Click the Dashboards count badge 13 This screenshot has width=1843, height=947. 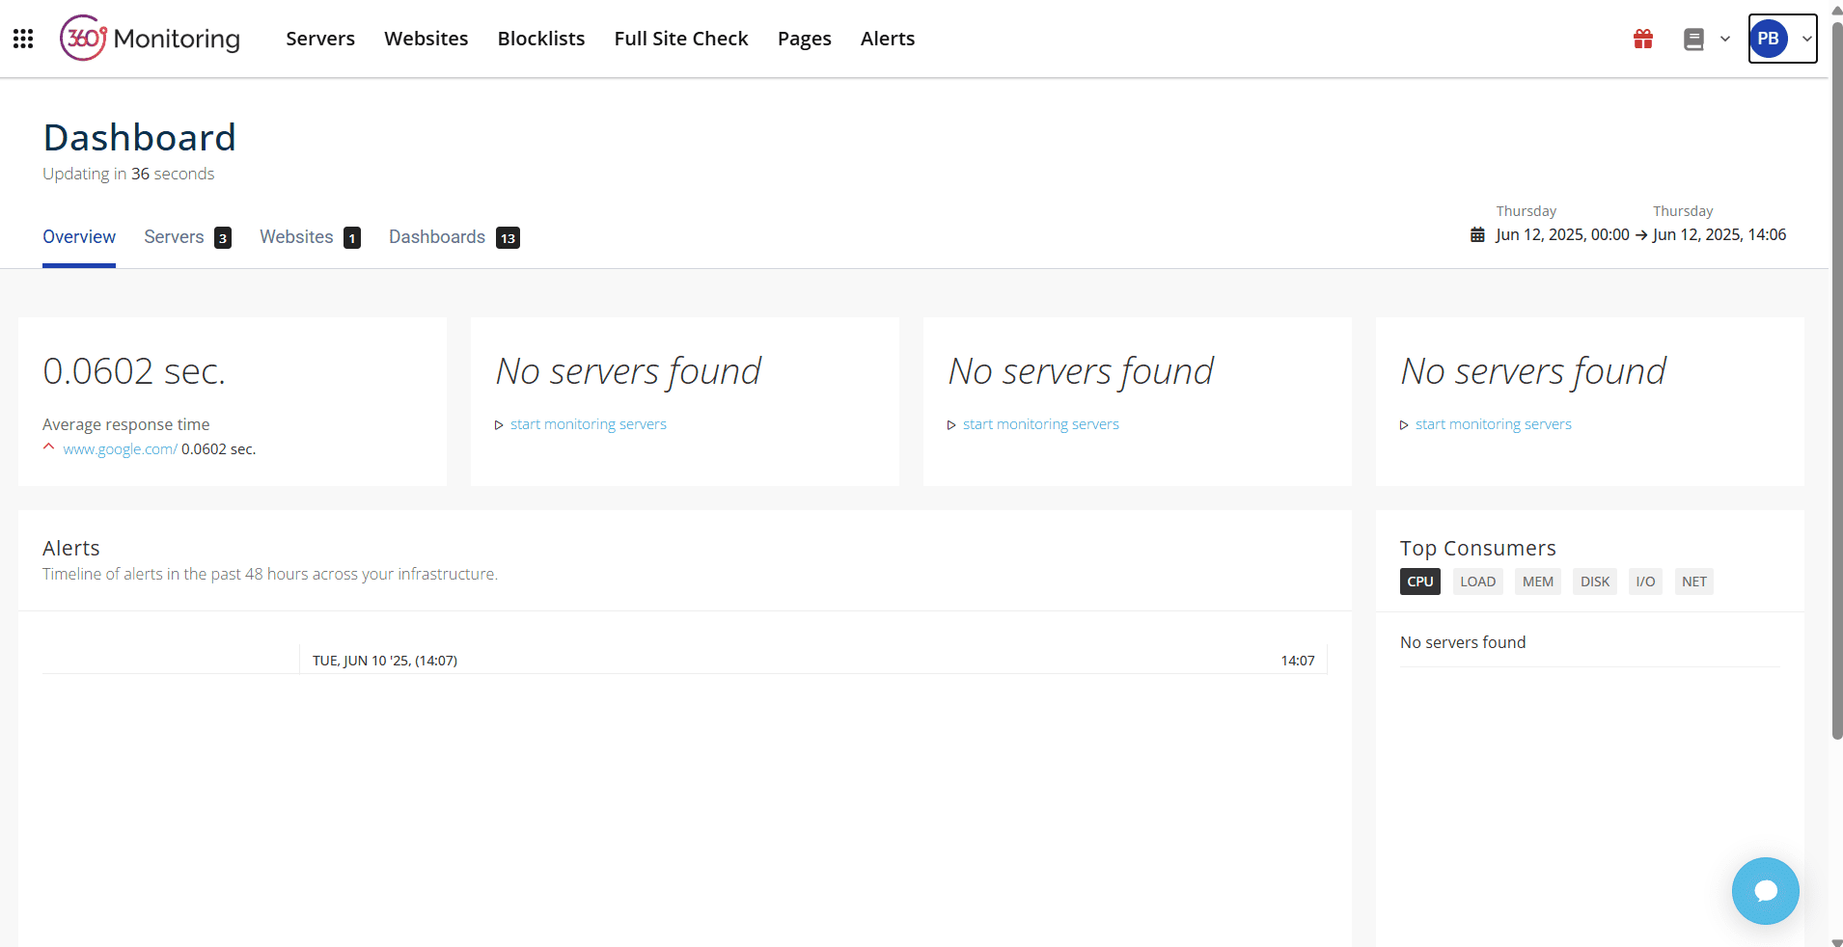[x=508, y=238]
